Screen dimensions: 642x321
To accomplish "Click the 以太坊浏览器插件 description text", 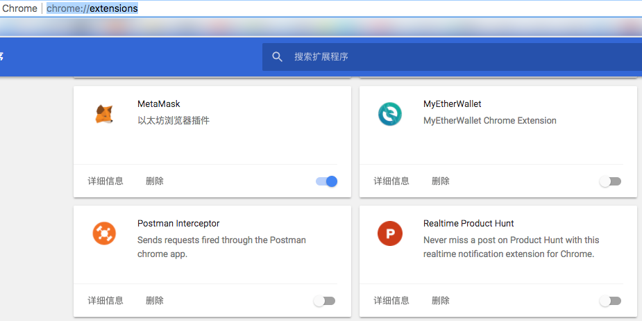I will pos(174,121).
